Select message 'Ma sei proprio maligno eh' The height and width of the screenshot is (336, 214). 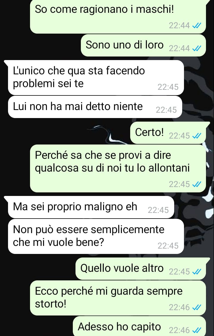click(x=91, y=207)
